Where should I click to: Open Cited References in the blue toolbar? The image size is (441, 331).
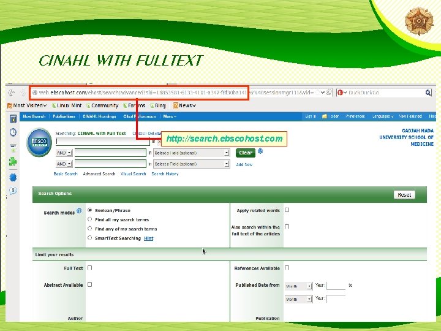(x=140, y=116)
